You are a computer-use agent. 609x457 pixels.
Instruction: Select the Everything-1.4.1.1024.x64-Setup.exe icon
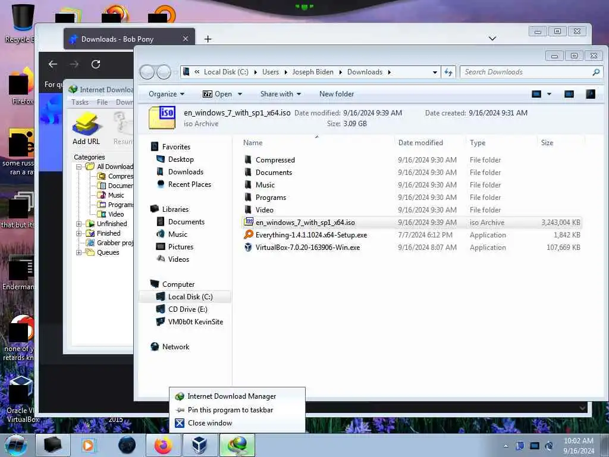(x=249, y=234)
